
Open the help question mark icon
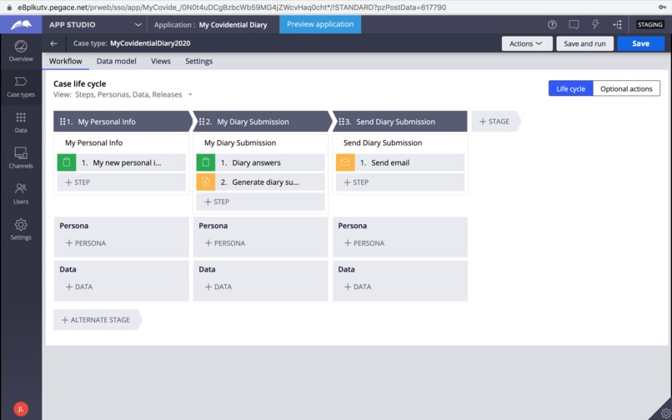(x=552, y=25)
